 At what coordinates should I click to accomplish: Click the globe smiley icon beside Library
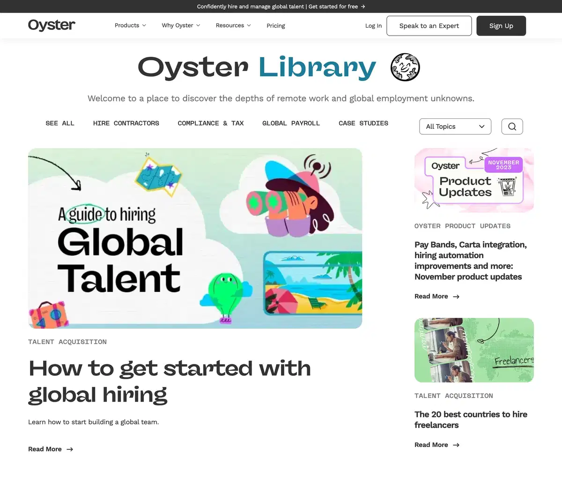coord(405,67)
